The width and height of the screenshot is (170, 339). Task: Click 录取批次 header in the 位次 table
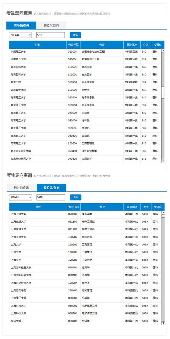click(x=132, y=207)
